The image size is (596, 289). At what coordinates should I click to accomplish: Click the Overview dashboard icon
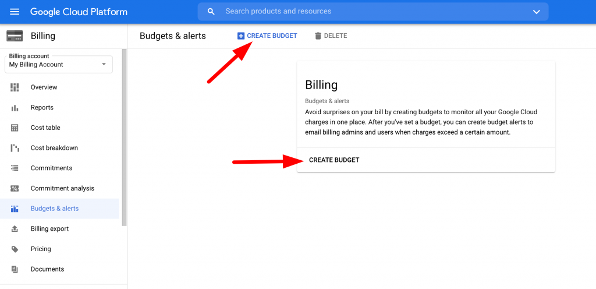(15, 87)
